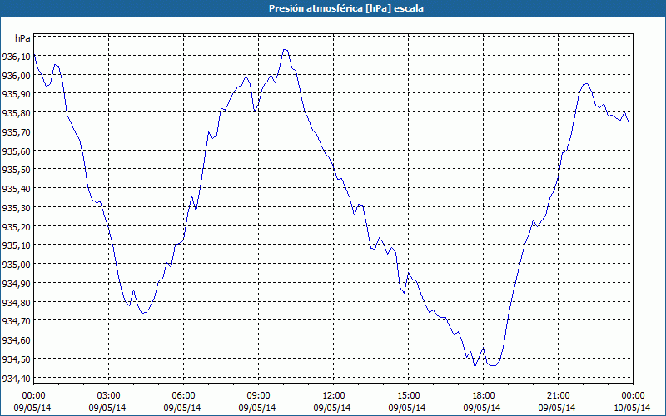Image resolution: width=666 pixels, height=416 pixels.
Task: Pick the 09/05/14 date under 21:00
Action: click(557, 408)
